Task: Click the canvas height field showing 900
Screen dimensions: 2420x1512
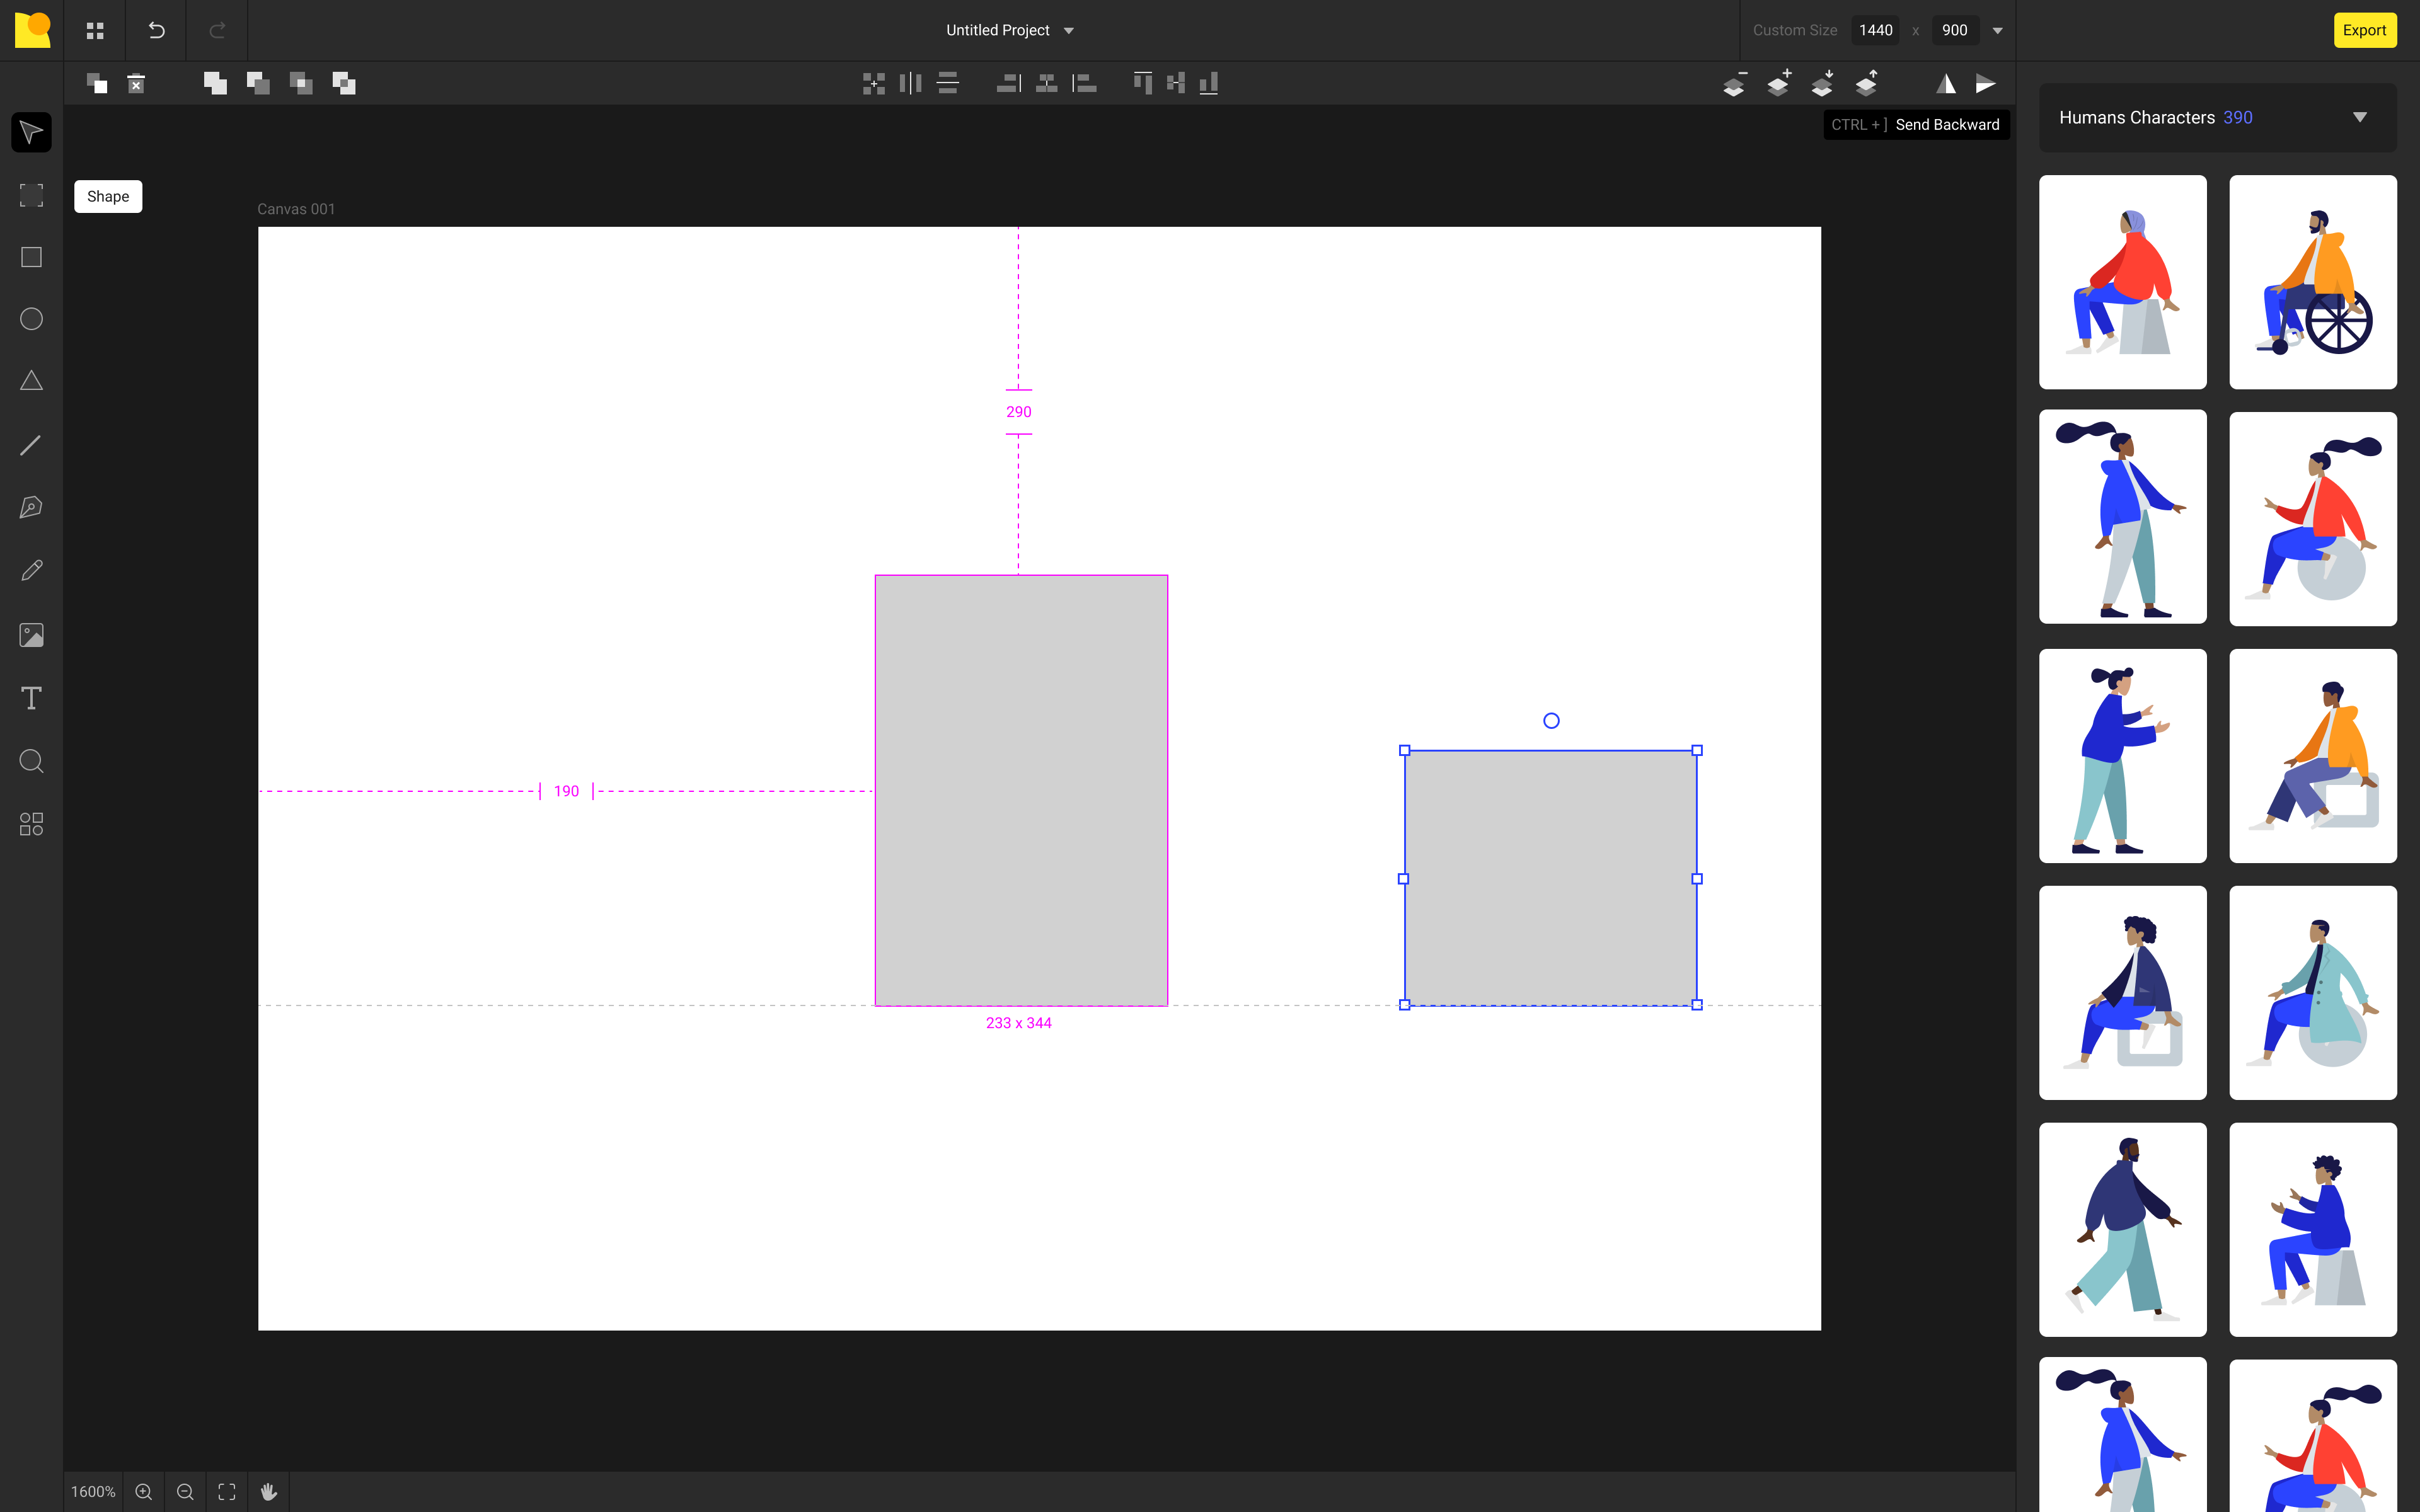Action: point(1955,30)
